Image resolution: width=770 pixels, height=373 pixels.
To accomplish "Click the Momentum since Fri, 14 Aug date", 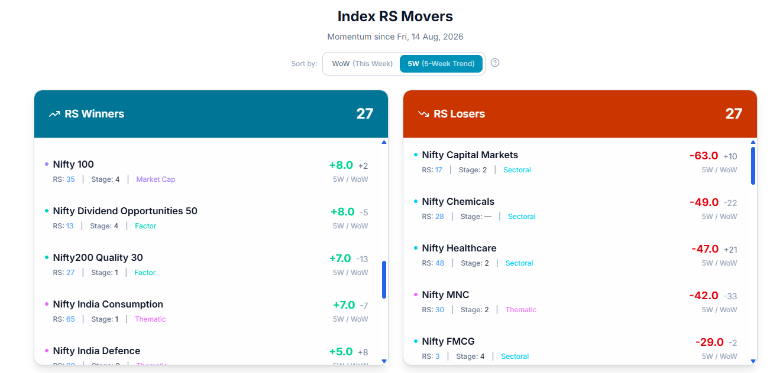I will pyautogui.click(x=395, y=37).
